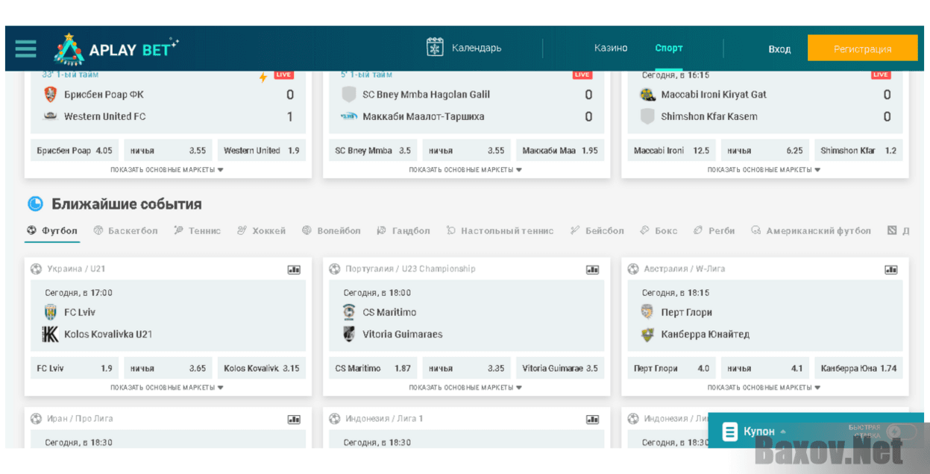Image resolution: width=930 pixels, height=474 pixels.
Task: Open the Казино section
Action: coord(611,48)
